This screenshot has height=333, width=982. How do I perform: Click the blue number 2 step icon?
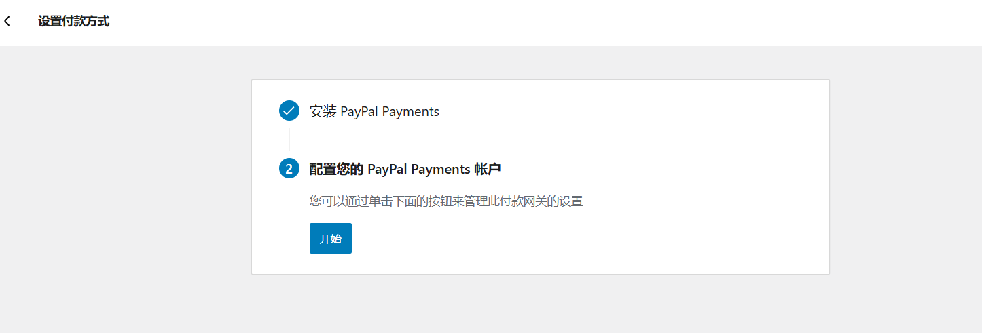pyautogui.click(x=289, y=169)
